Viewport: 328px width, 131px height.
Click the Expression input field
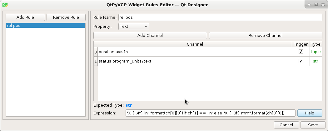pyautogui.click(x=211, y=113)
